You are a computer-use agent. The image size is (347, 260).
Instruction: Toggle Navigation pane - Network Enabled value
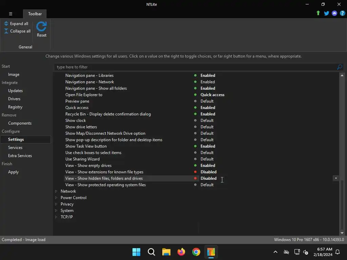[x=208, y=82]
